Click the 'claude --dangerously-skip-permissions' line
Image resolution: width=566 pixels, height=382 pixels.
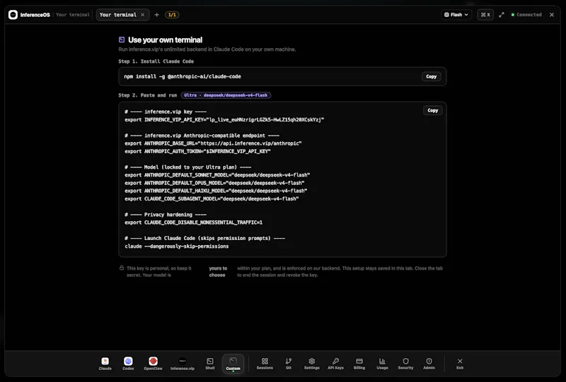point(177,246)
